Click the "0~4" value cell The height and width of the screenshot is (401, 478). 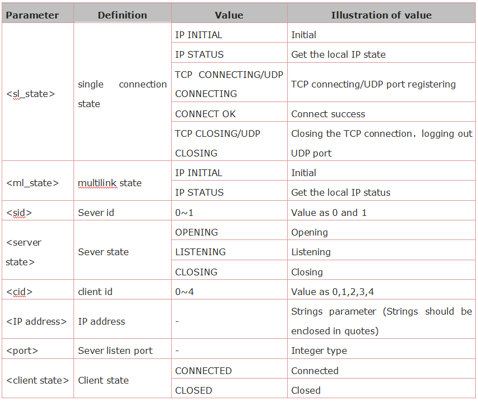tap(185, 292)
